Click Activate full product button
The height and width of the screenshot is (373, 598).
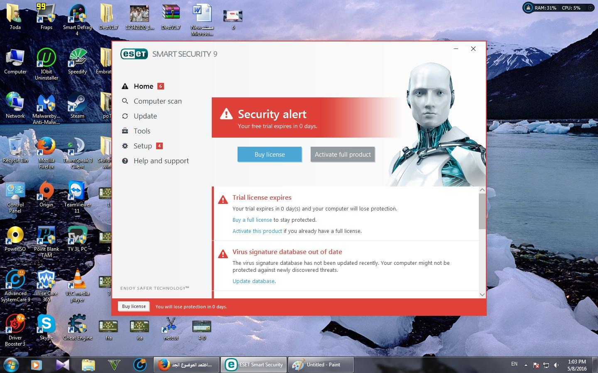(343, 154)
